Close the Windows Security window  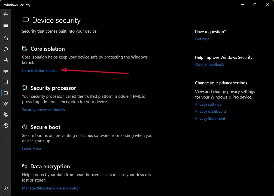pos(267,5)
